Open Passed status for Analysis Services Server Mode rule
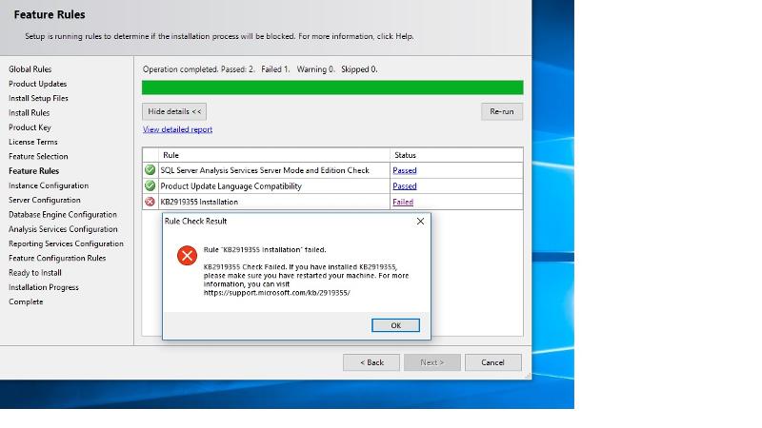 [404, 170]
